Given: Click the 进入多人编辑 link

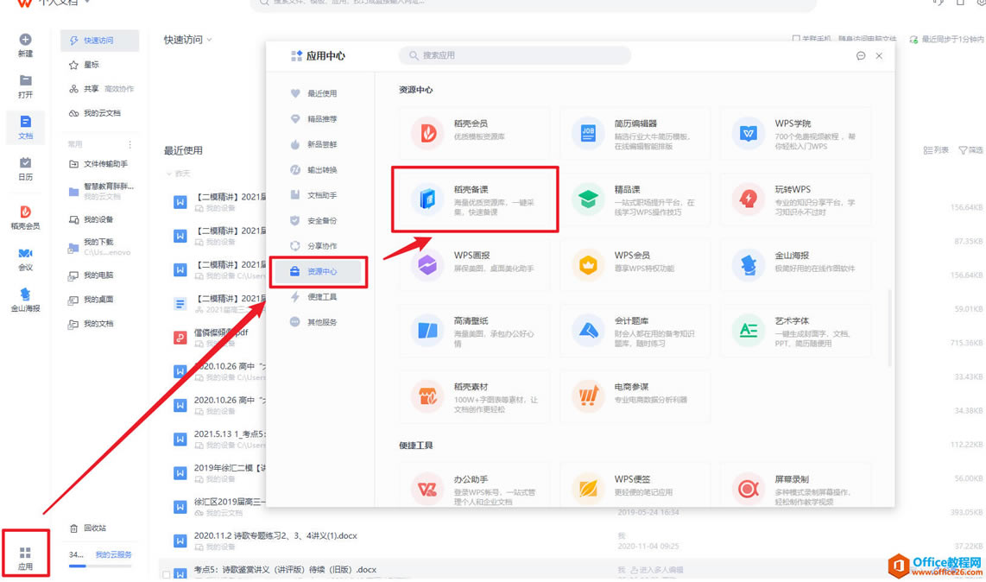Looking at the screenshot, I should (661, 570).
